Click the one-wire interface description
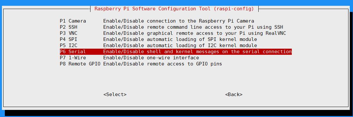 pyautogui.click(x=151, y=57)
